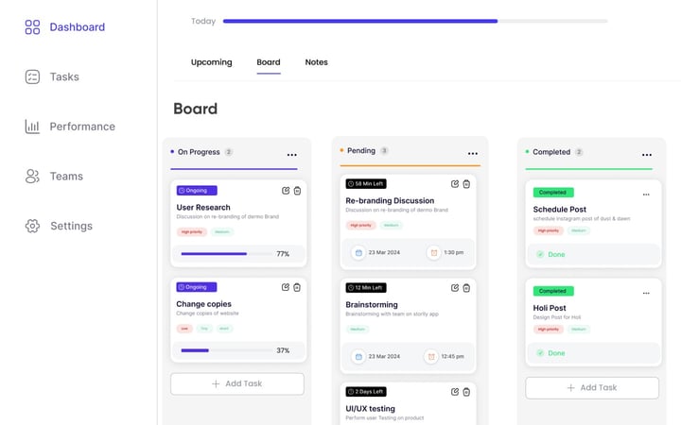Screen dimensions: 681x425
Task: Click the Tasks checklist icon
Action: point(32,76)
